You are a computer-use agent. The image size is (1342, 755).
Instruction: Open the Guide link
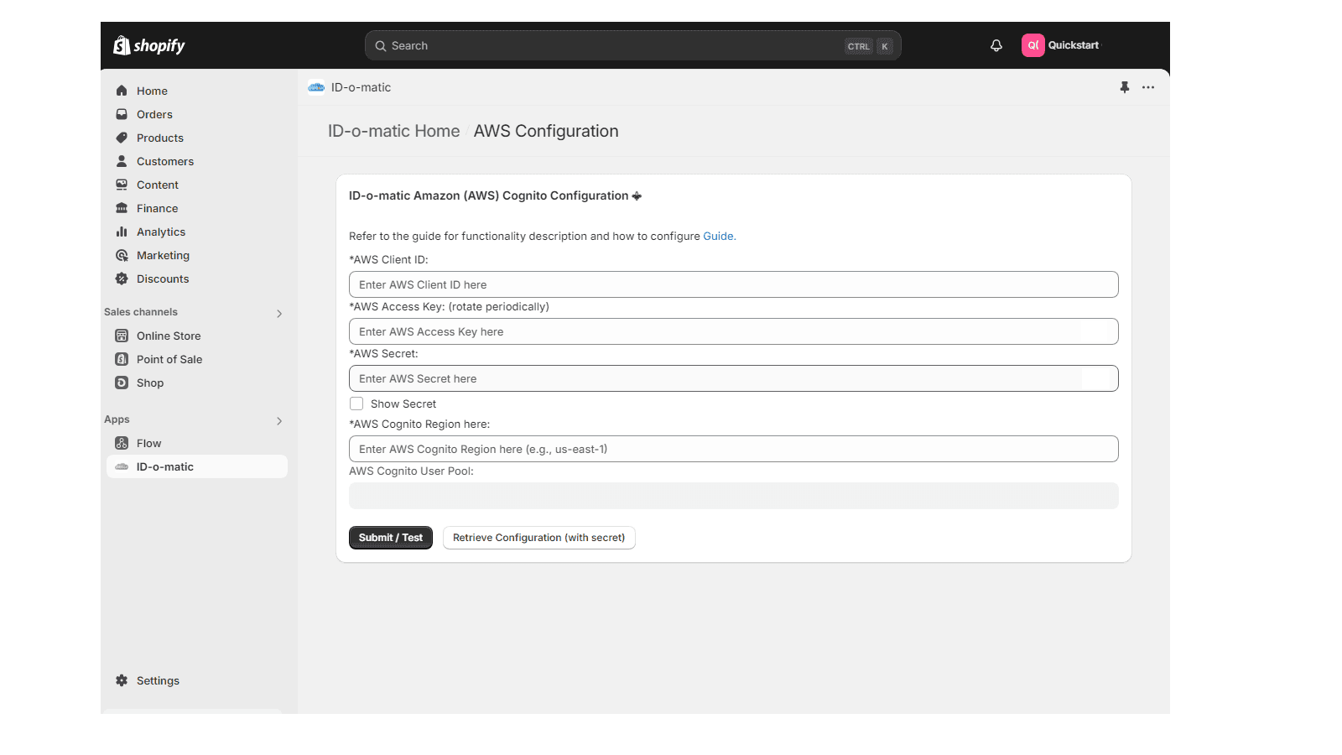719,237
